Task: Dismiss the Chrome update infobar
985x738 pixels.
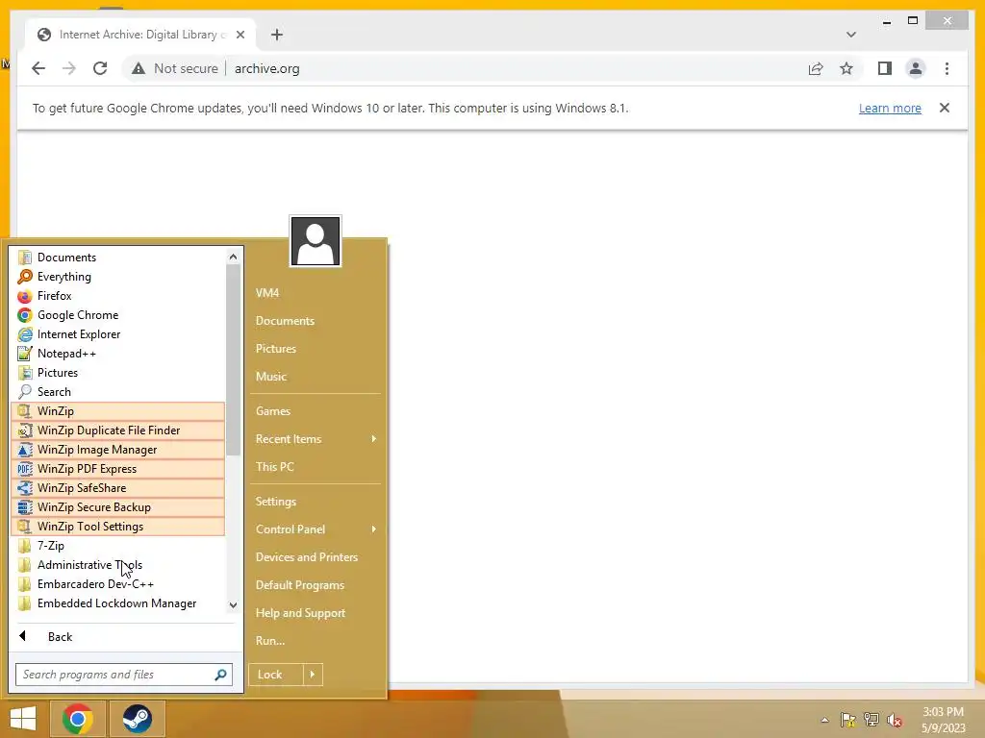Action: pyautogui.click(x=945, y=108)
